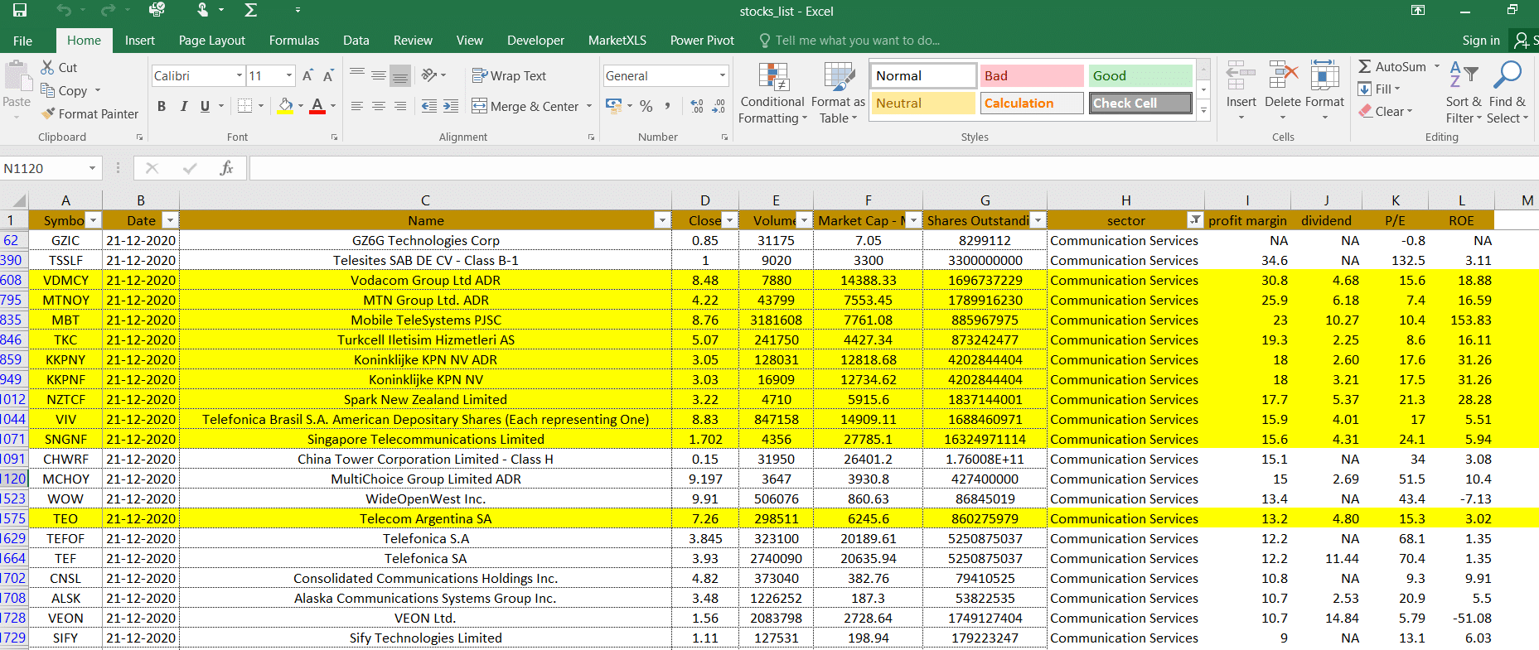Open the sector column filter dropdown

pyautogui.click(x=1195, y=220)
